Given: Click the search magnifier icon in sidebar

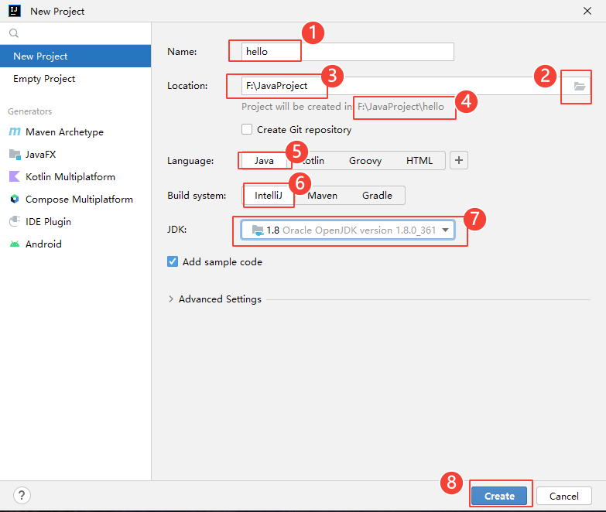Looking at the screenshot, I should point(13,33).
